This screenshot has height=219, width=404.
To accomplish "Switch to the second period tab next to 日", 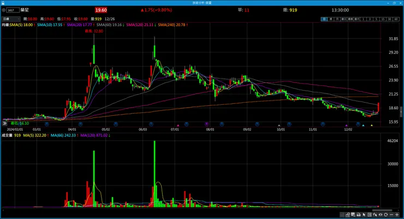I will click(x=330, y=19).
